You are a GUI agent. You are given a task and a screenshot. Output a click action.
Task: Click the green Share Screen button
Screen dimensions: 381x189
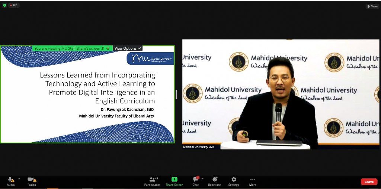point(175,181)
